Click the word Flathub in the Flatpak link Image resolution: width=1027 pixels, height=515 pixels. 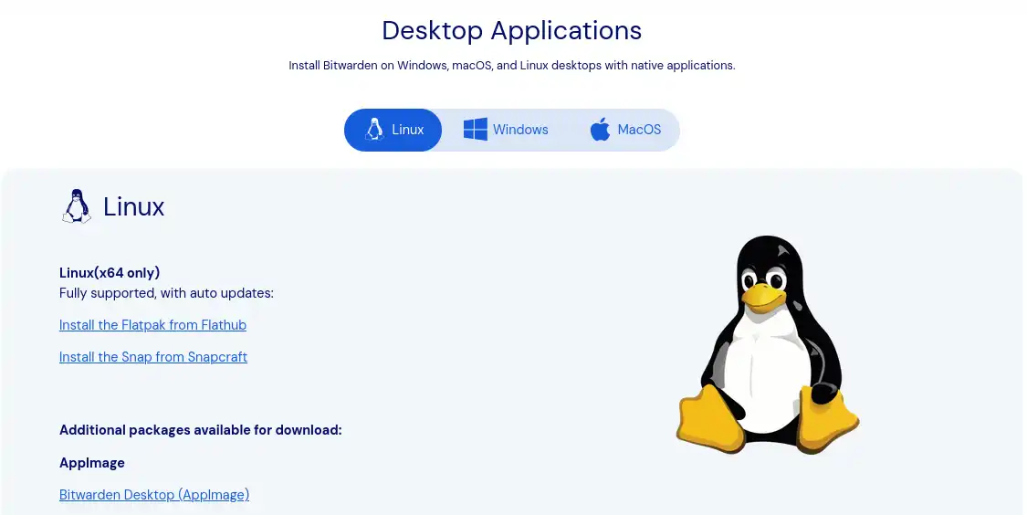click(x=224, y=325)
